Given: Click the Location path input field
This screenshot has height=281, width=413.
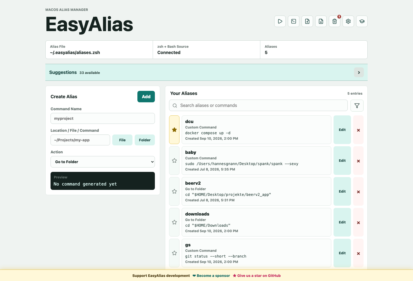Looking at the screenshot, I should pos(80,140).
